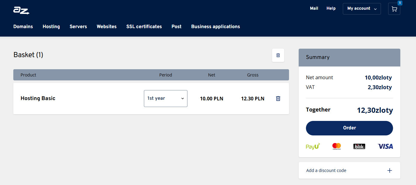
Task: Open the Websites menu
Action: [x=107, y=27]
